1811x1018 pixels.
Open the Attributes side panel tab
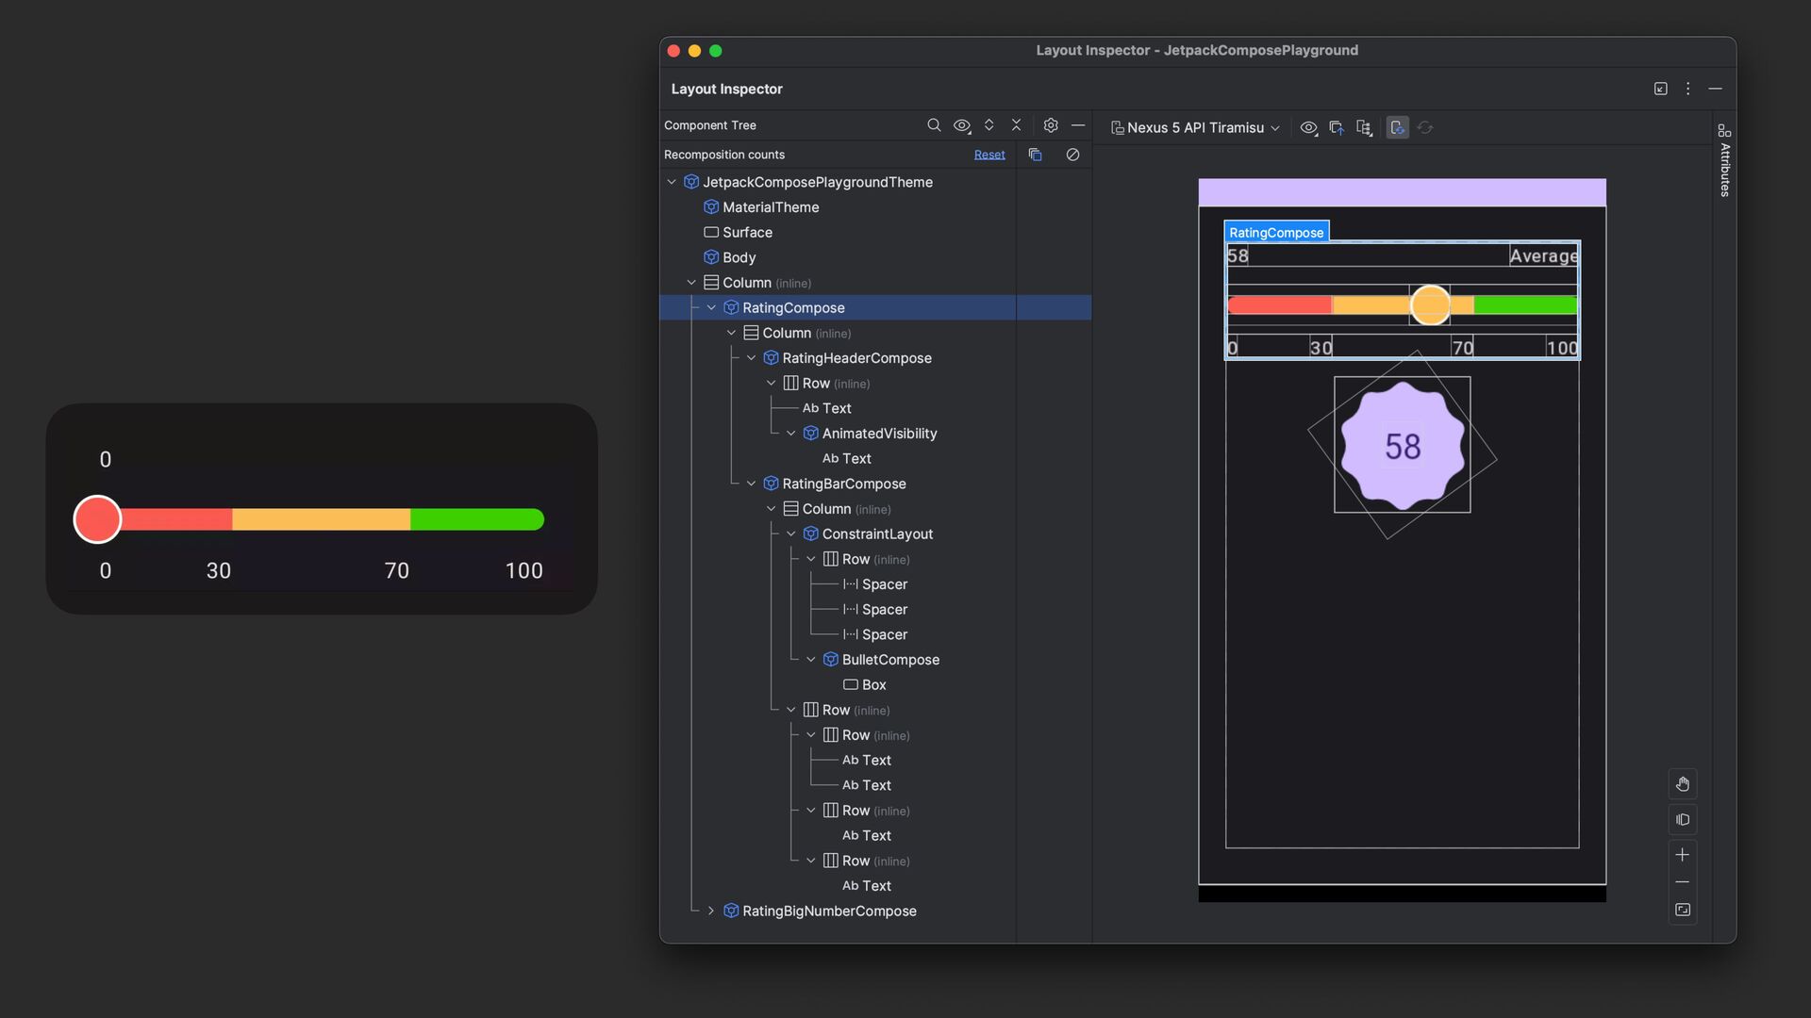coord(1724,160)
